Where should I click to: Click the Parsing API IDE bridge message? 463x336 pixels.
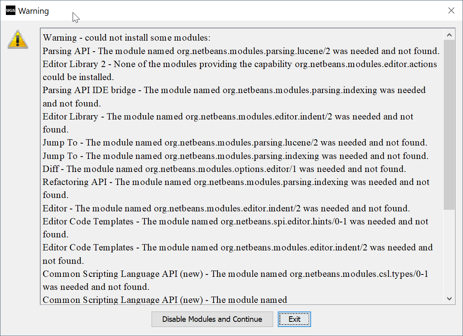234,90
